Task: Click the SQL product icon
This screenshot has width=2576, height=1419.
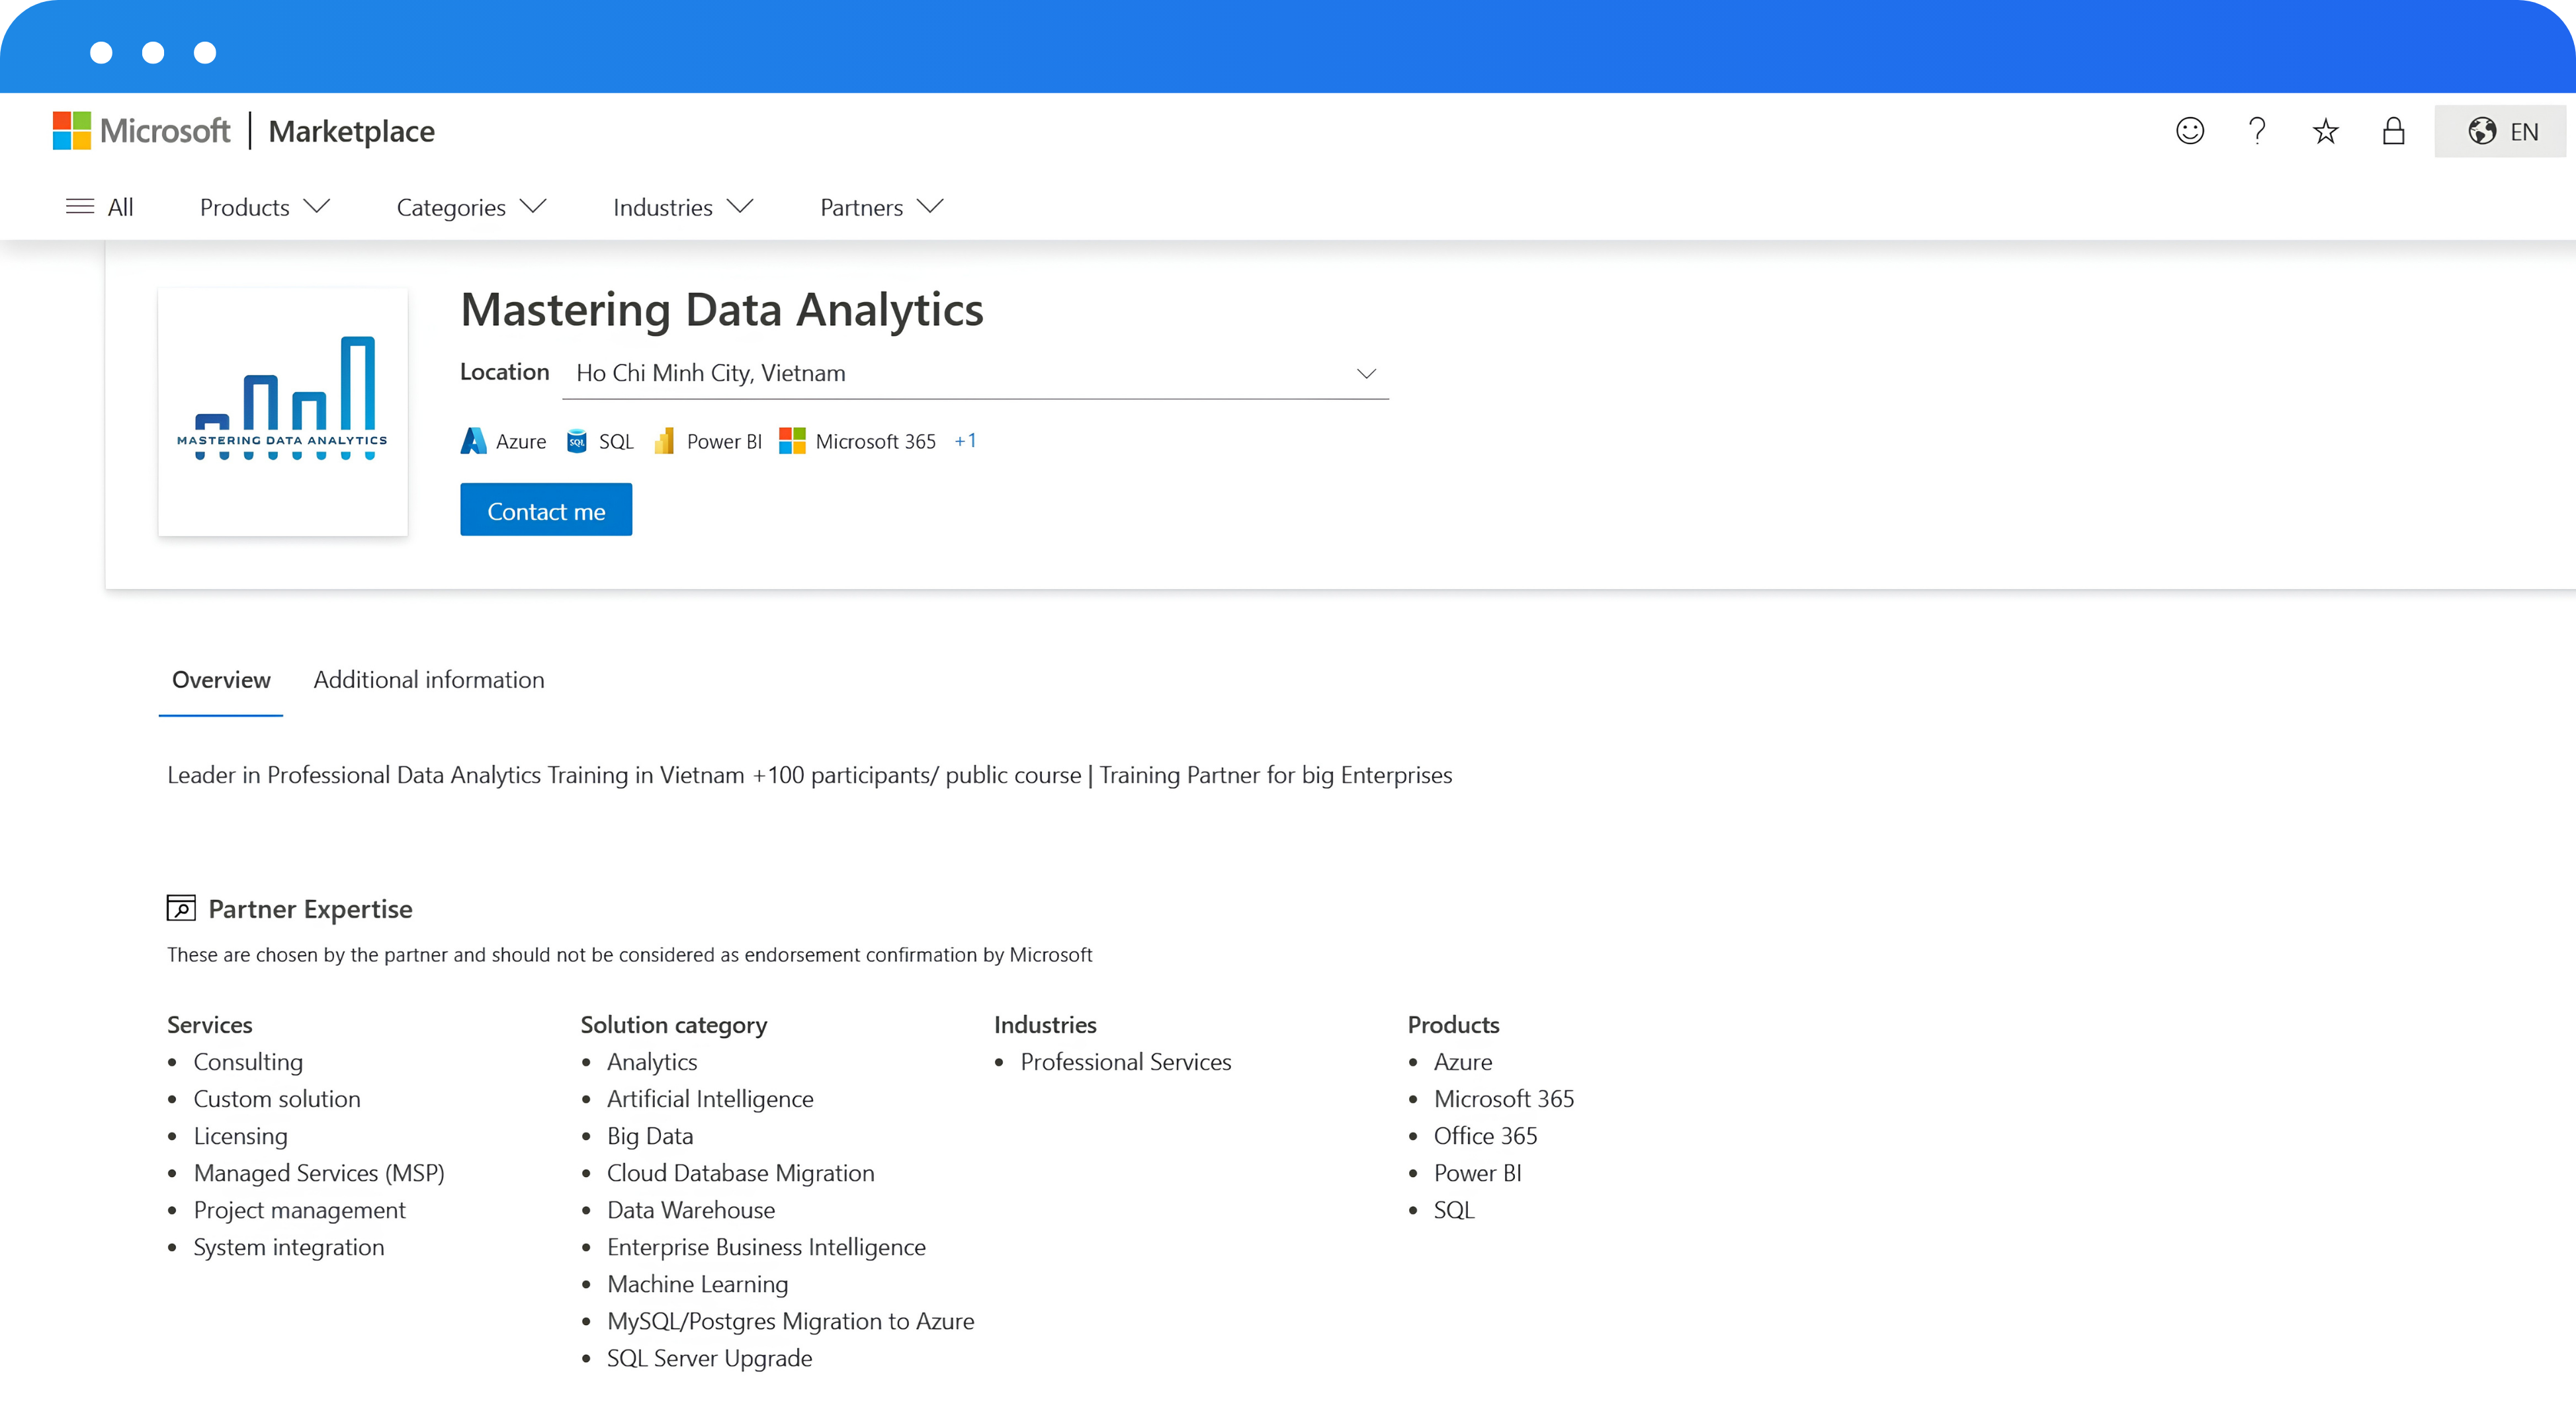Action: pyautogui.click(x=576, y=440)
